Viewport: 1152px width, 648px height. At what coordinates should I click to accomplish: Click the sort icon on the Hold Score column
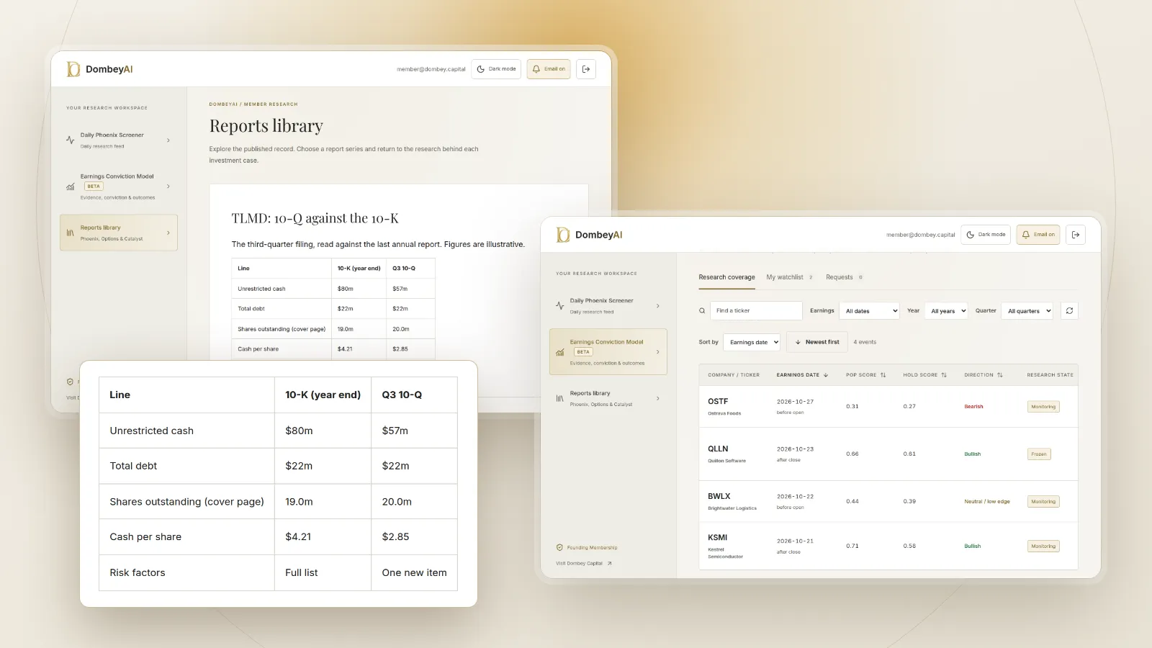944,375
